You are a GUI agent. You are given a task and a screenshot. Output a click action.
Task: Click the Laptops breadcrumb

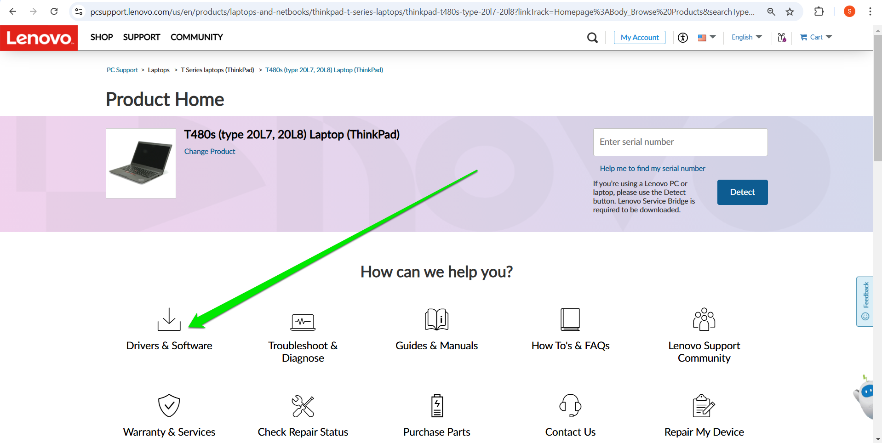159,70
